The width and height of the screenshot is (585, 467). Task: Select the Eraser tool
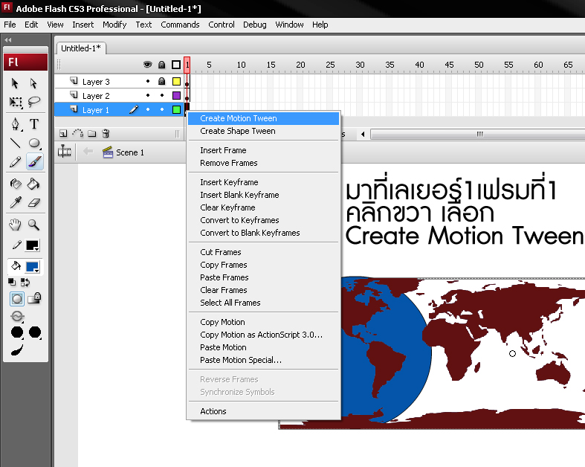pyautogui.click(x=34, y=203)
